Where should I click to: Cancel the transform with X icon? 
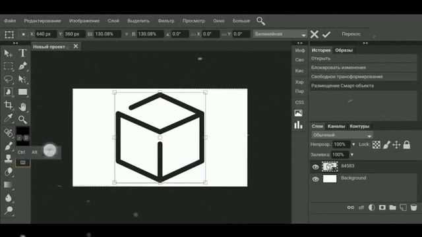(x=314, y=34)
